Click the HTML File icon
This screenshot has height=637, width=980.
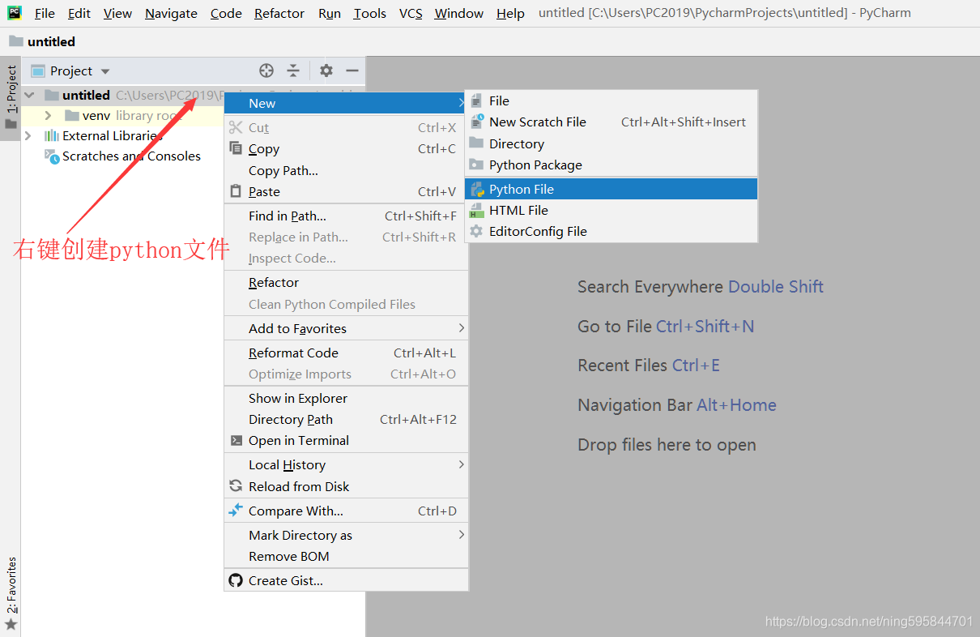click(477, 210)
